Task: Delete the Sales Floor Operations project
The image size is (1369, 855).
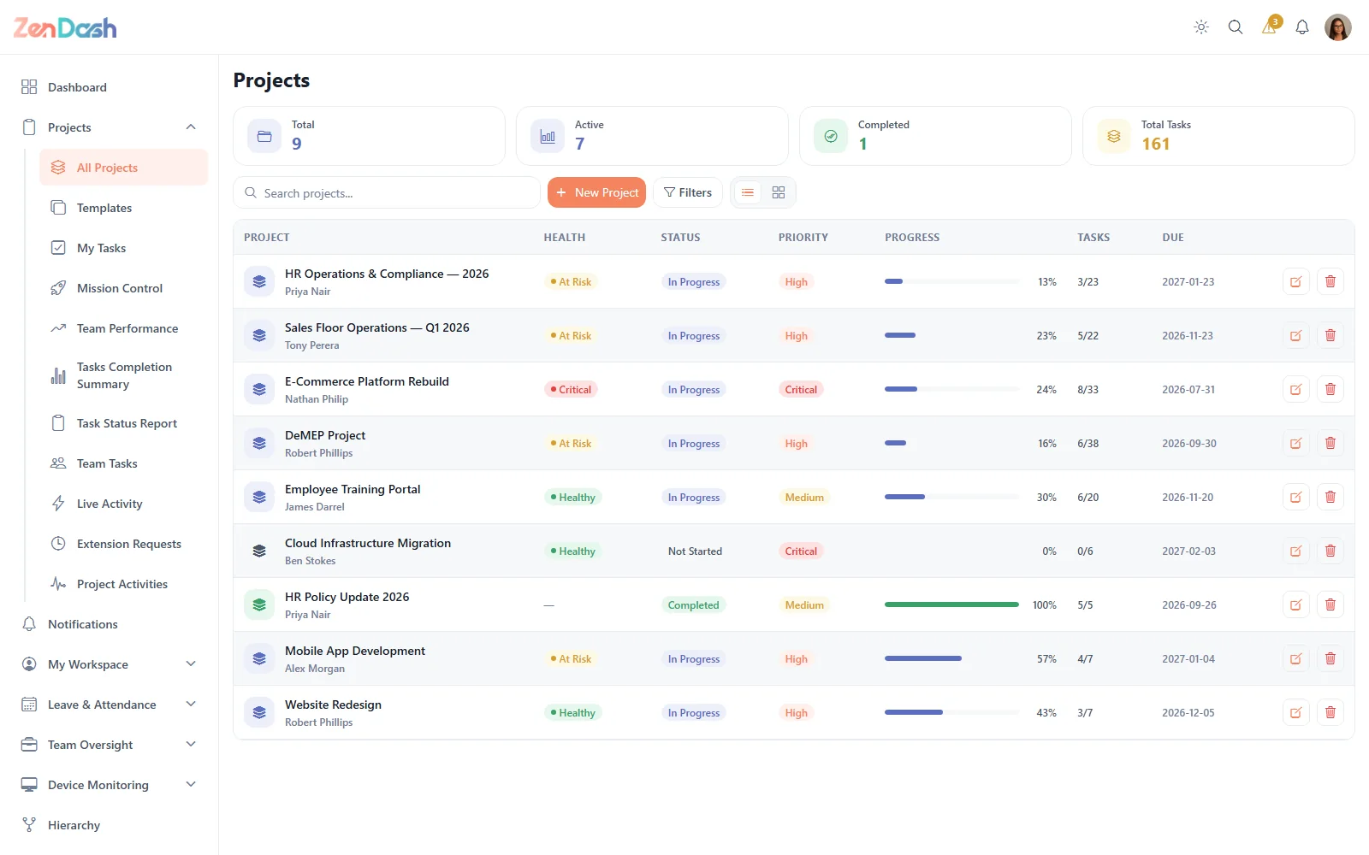Action: pos(1330,335)
